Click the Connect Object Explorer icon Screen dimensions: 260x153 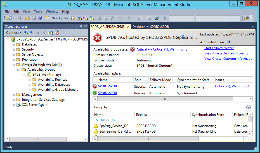coord(26,33)
